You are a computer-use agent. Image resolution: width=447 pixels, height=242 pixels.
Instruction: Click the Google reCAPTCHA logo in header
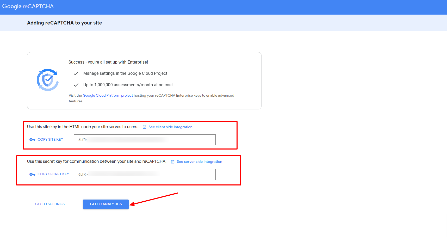(x=28, y=6)
